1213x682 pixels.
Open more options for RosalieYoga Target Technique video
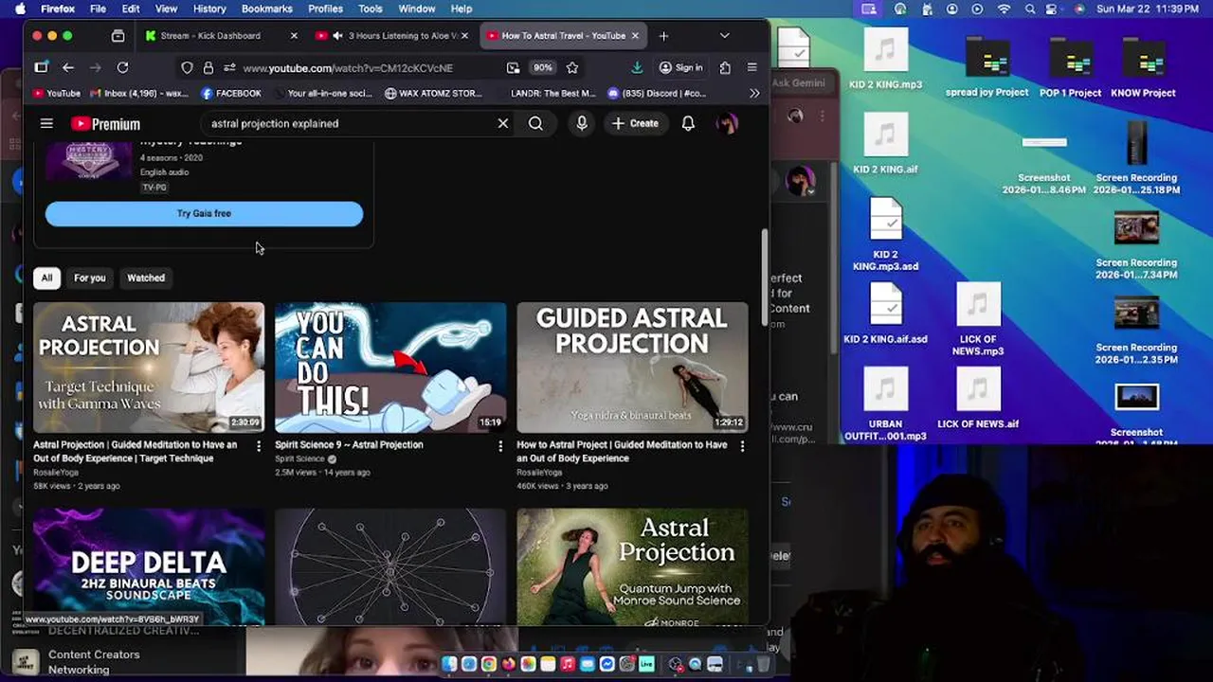[x=259, y=446]
